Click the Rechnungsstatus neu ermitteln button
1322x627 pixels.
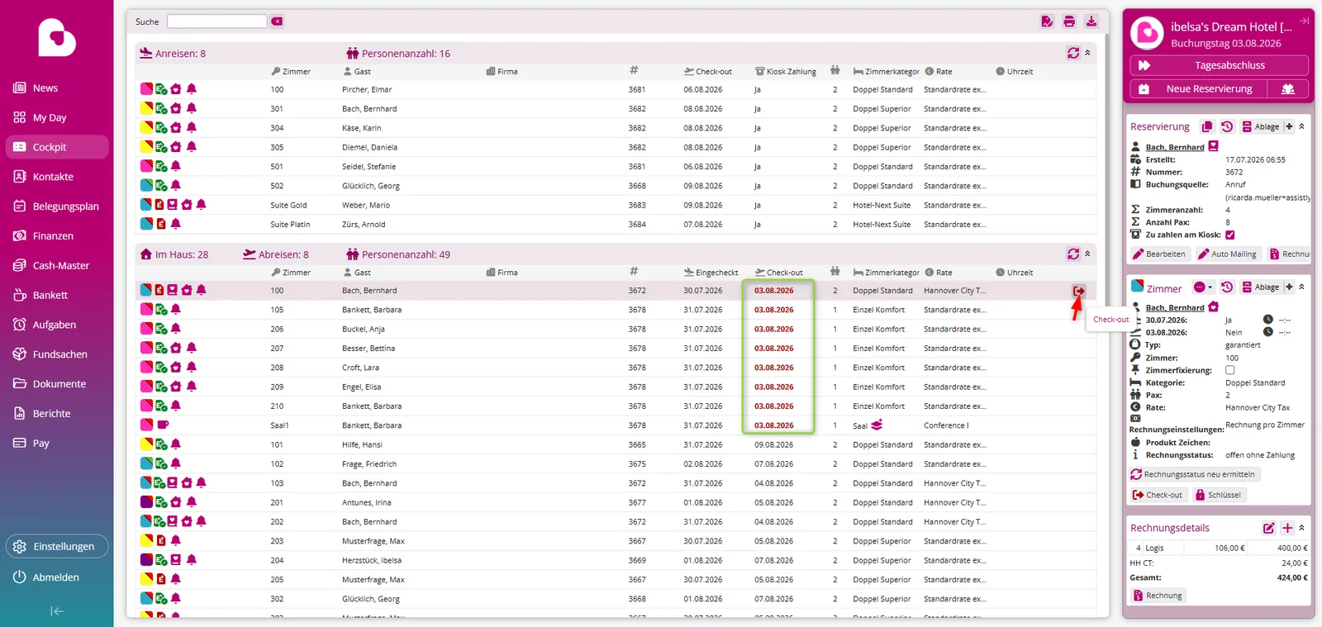pos(1193,475)
